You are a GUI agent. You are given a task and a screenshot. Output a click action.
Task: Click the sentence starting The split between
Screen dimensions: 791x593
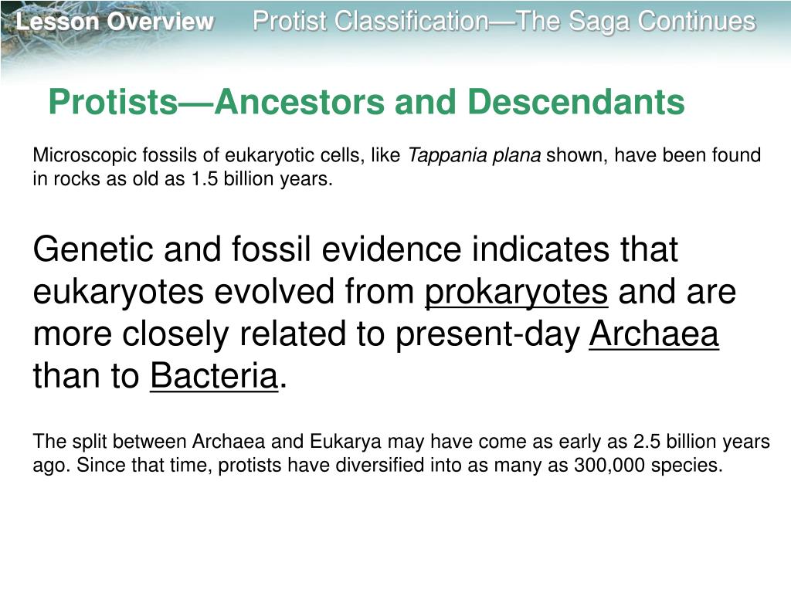pyautogui.click(x=401, y=452)
